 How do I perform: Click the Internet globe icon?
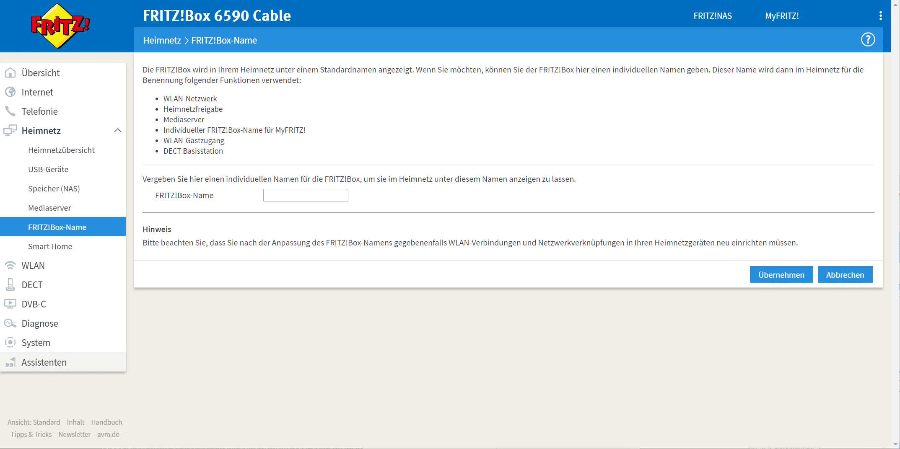click(10, 92)
